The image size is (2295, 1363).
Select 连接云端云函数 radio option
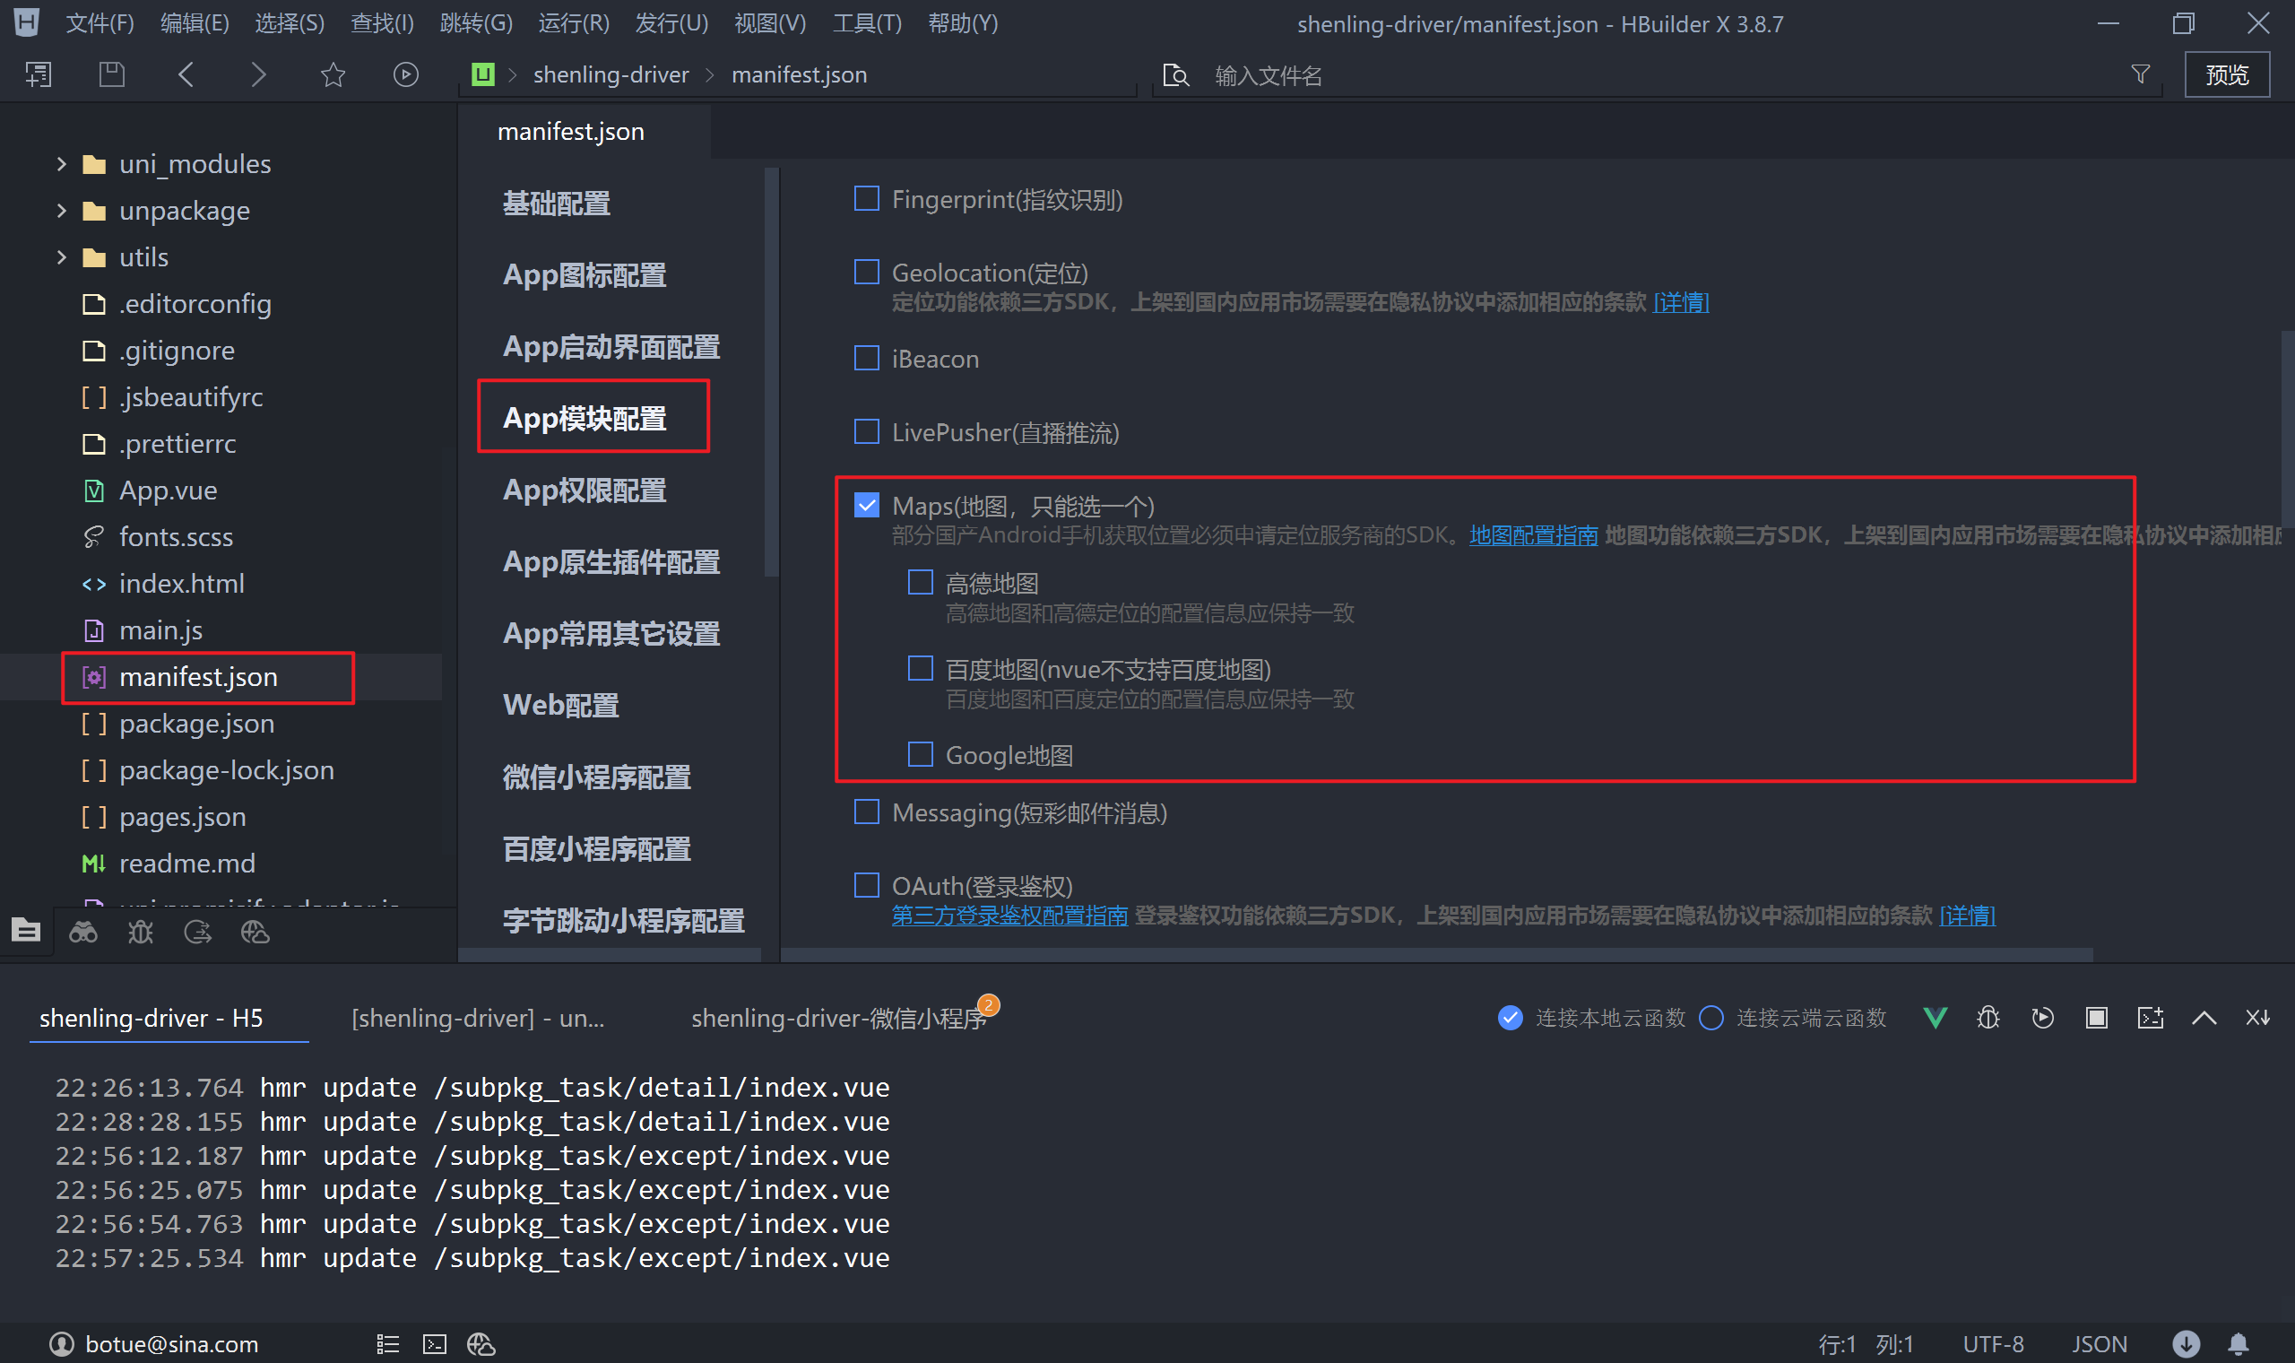[x=1711, y=1018]
